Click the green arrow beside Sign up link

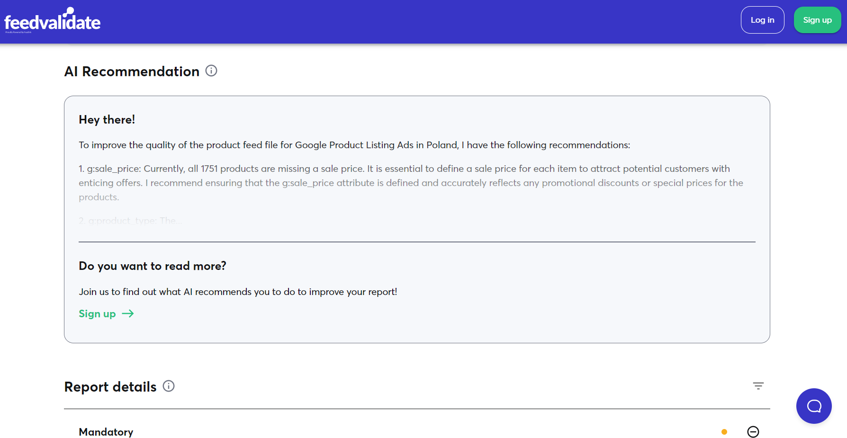click(x=128, y=313)
